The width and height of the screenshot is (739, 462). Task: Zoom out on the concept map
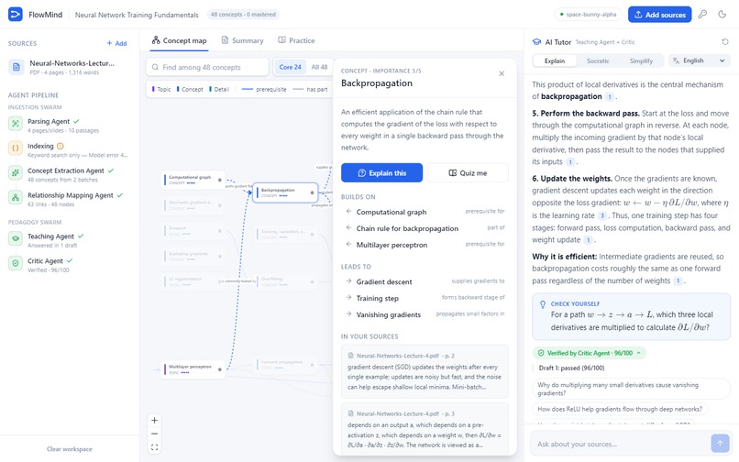click(x=154, y=434)
